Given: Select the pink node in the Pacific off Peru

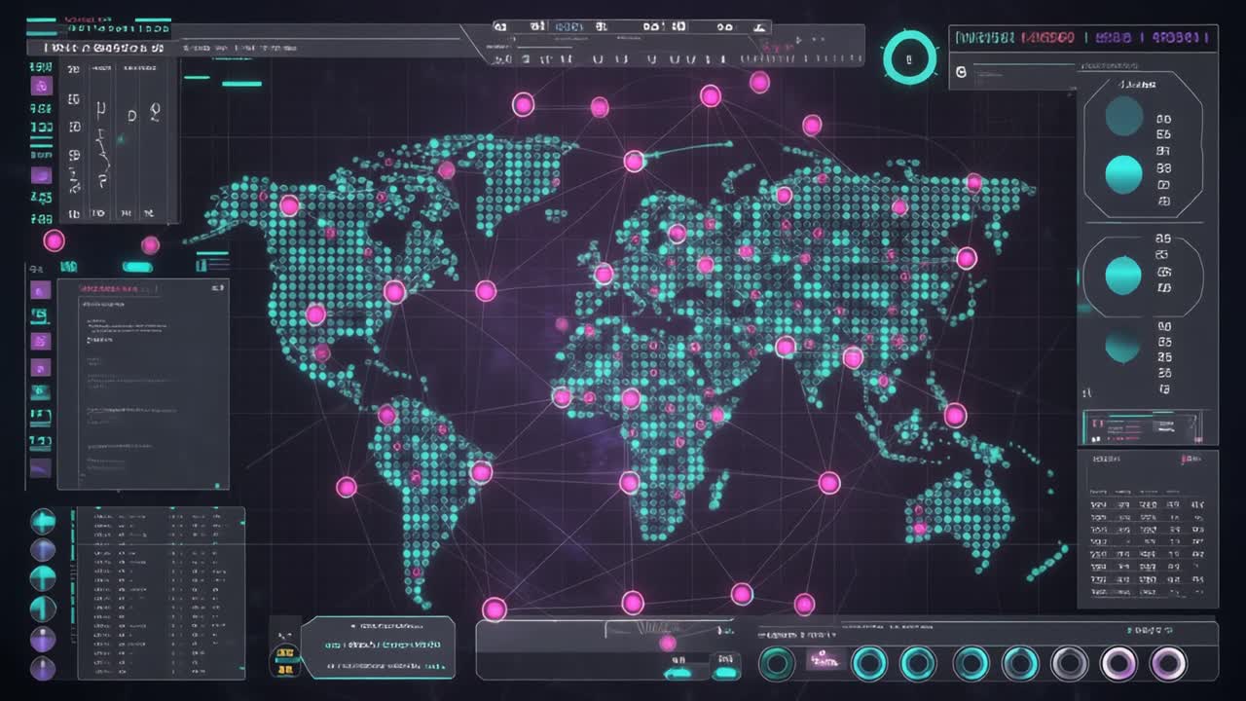Looking at the screenshot, I should point(346,487).
